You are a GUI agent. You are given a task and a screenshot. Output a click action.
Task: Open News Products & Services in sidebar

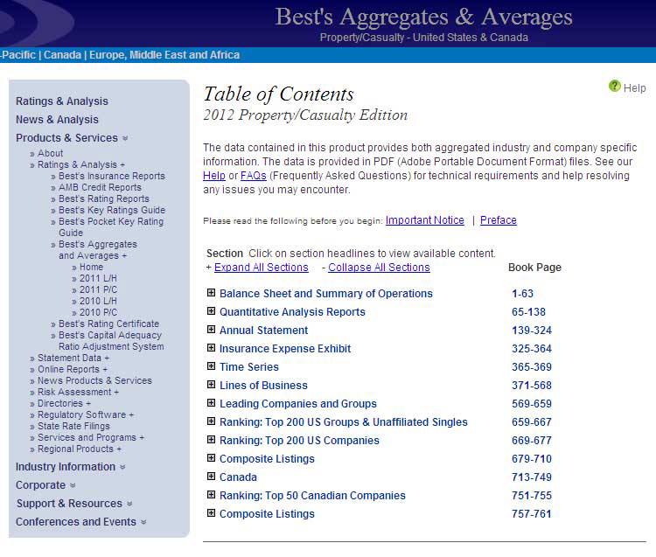(94, 380)
